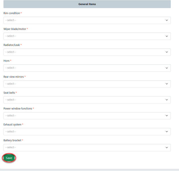
Task: Expand the Power window functions dropdown
Action: (87, 116)
